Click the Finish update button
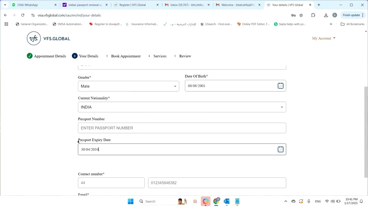This screenshot has width=368, height=207. [x=353, y=15]
